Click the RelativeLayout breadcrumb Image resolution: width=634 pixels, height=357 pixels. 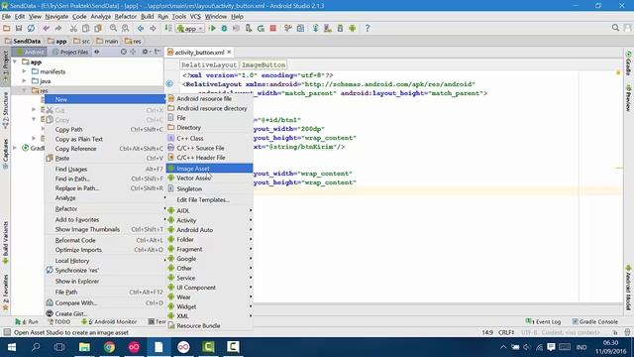coord(209,64)
